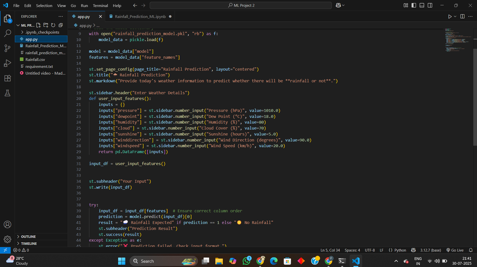Split the editor to the right
The height and width of the screenshot is (267, 477).
pos(462,16)
